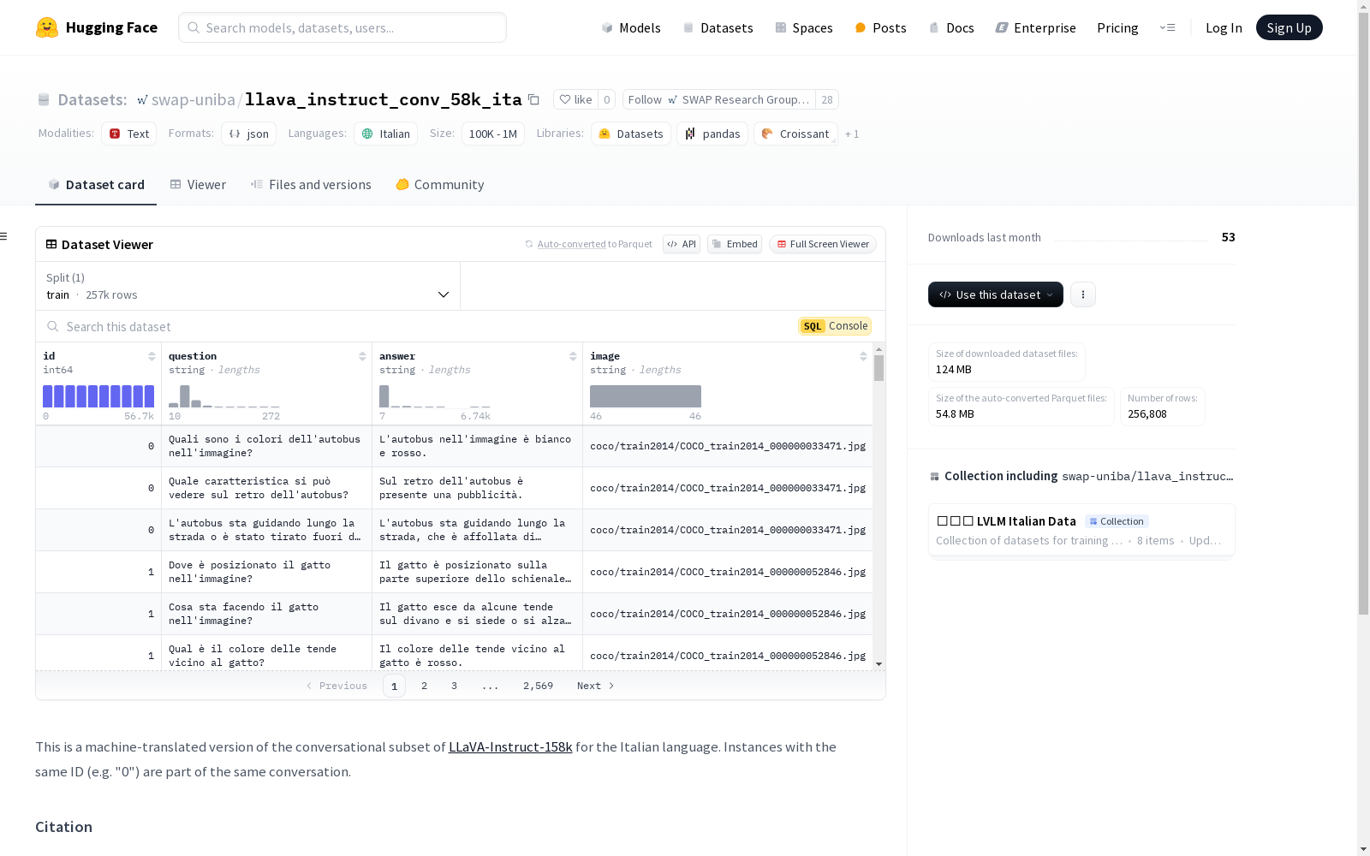1370x856 pixels.
Task: Select the json format tag
Action: 249,134
